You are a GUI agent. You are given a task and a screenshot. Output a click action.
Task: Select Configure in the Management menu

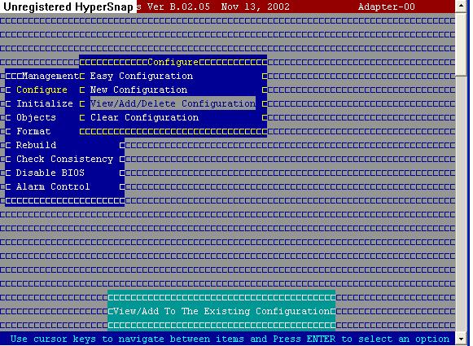click(x=42, y=90)
